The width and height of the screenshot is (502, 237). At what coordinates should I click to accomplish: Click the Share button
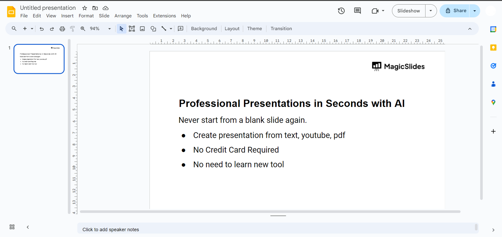click(x=455, y=11)
